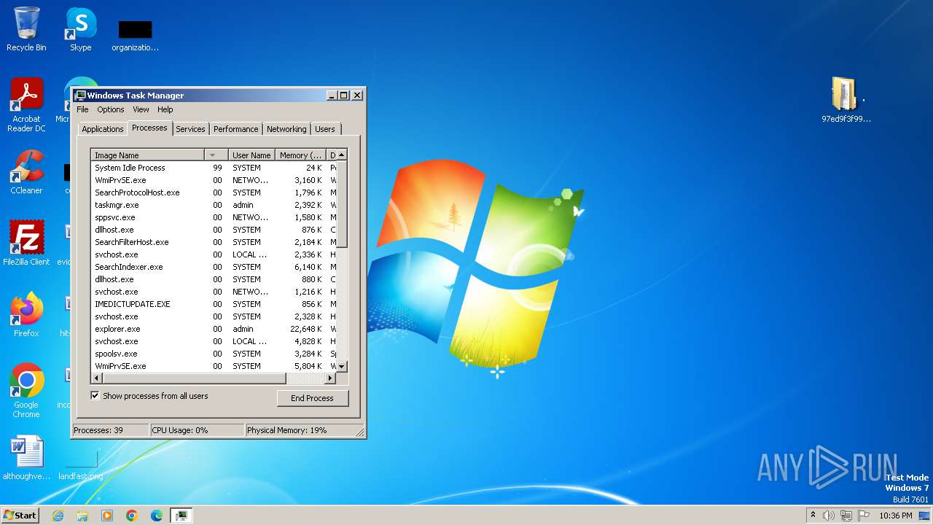Open Acrobat Reader DC desktop icon
Viewport: 933px width, 525px height.
[26, 105]
